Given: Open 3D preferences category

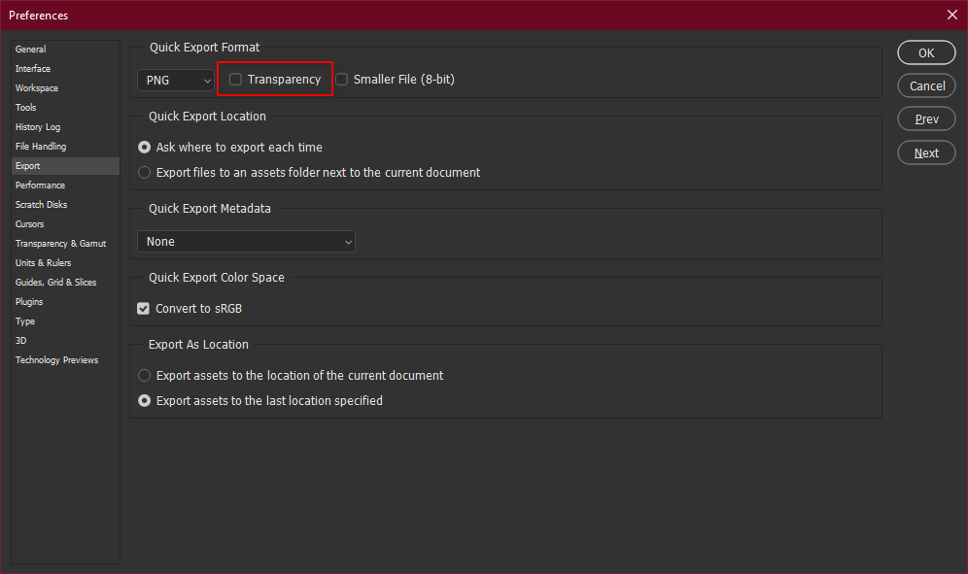Looking at the screenshot, I should pos(65,341).
